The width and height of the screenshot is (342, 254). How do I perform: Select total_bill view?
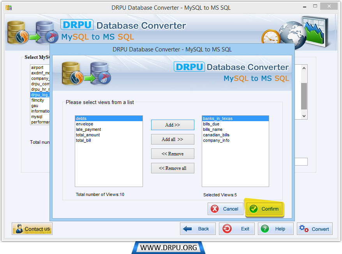tap(109, 140)
